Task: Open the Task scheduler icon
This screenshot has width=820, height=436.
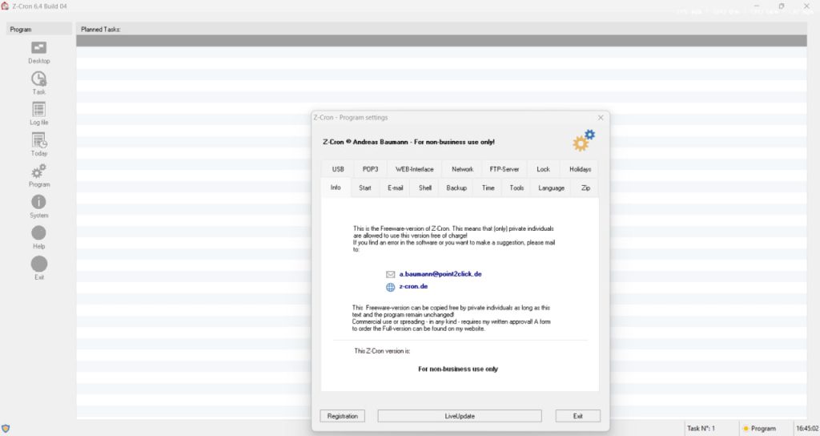Action: click(38, 79)
